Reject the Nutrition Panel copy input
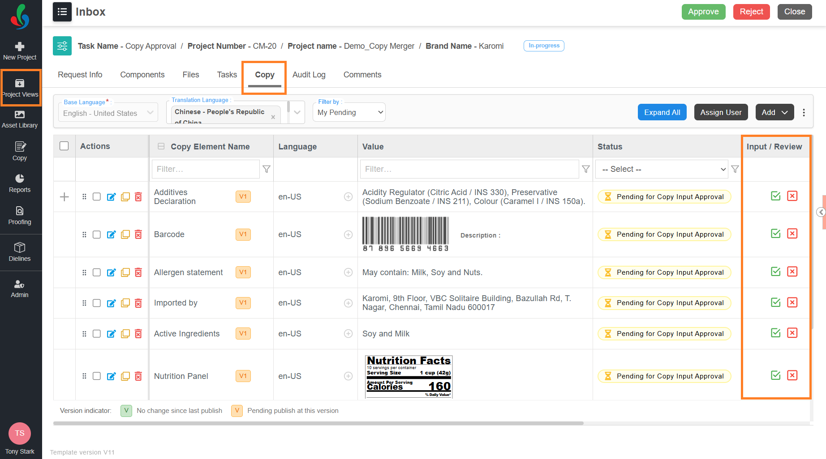The width and height of the screenshot is (826, 459). 792,375
